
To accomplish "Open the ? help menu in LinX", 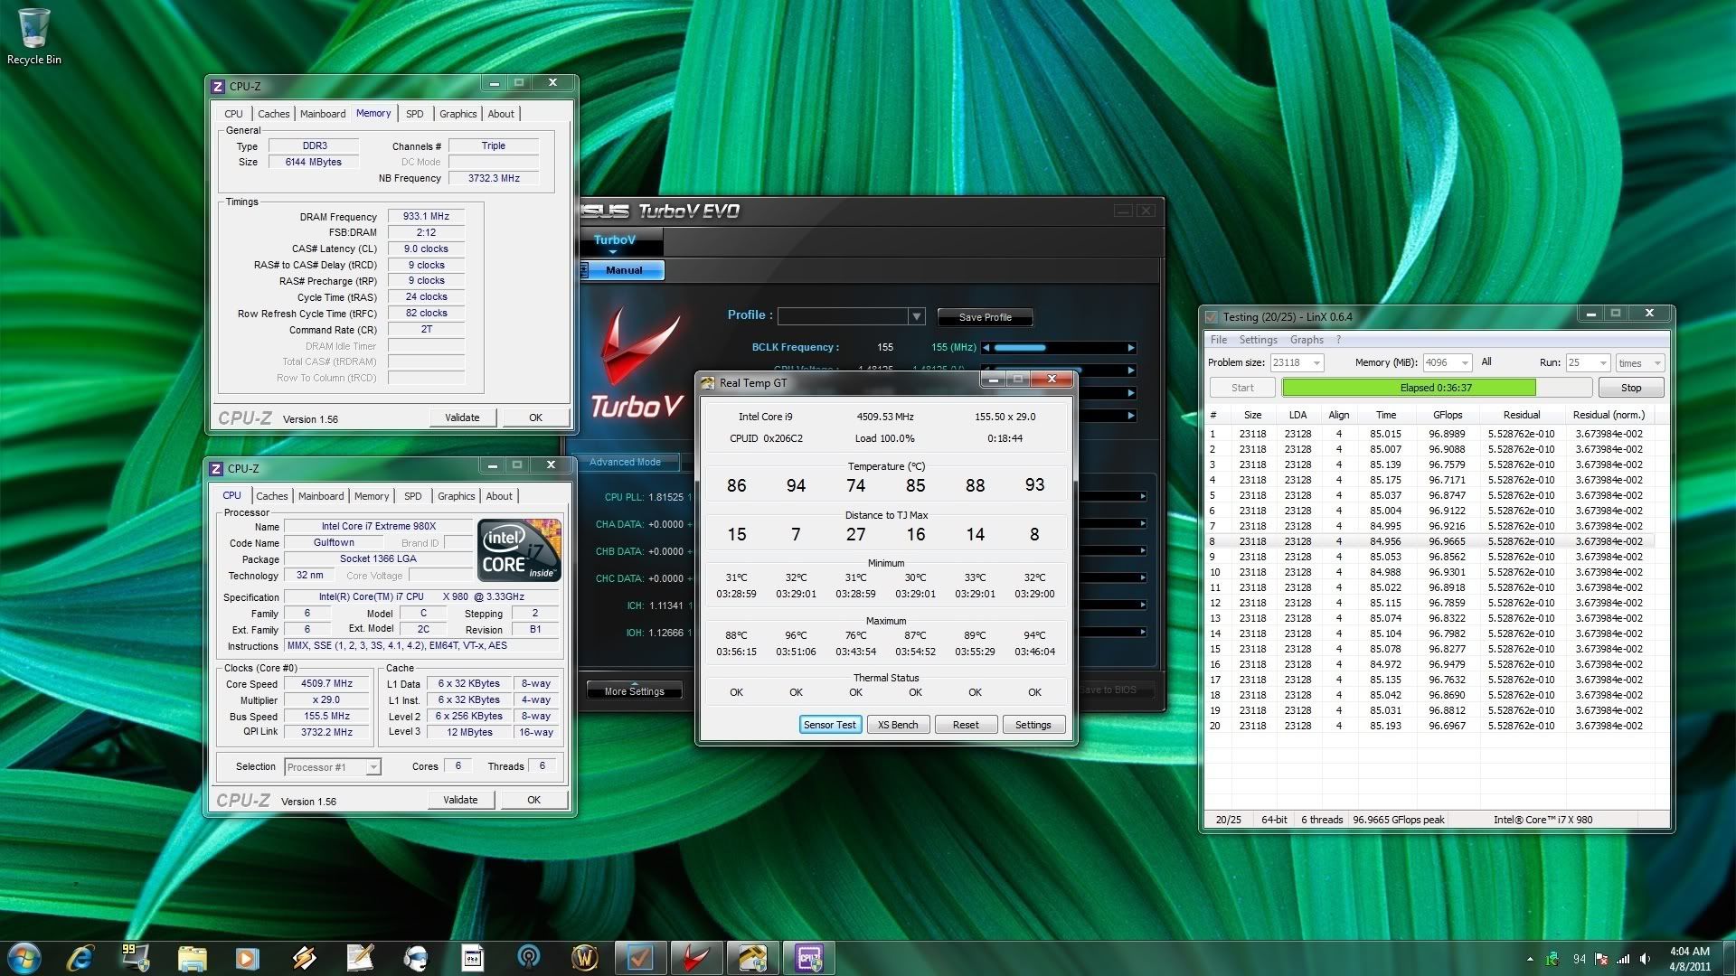I will (x=1338, y=340).
